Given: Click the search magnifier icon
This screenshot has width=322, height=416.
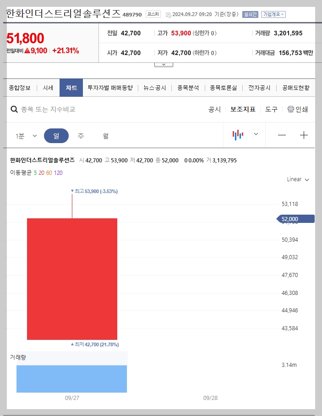Looking at the screenshot, I should pos(14,109).
